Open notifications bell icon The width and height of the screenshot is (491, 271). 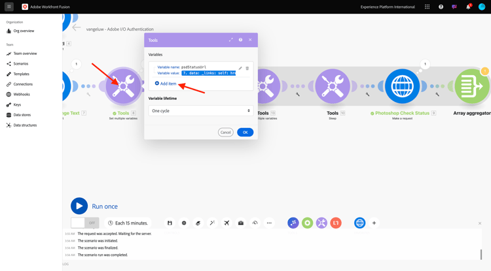click(468, 7)
